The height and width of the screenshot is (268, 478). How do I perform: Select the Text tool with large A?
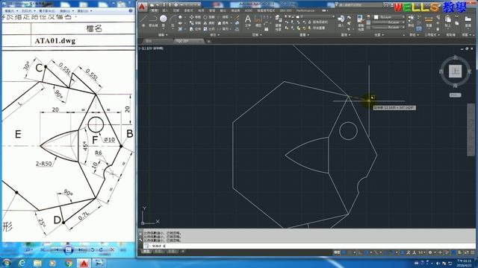tap(248, 21)
